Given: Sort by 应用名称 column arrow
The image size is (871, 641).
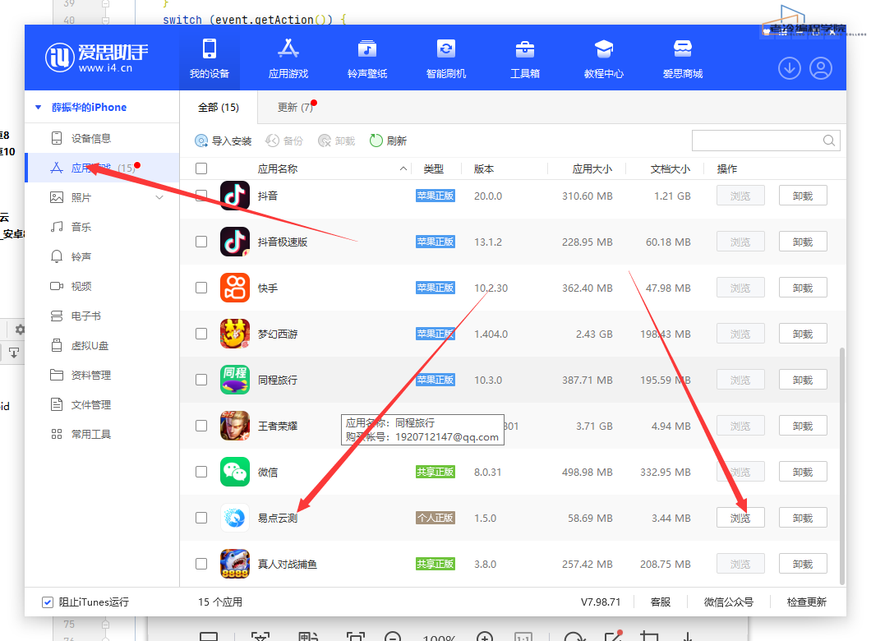Looking at the screenshot, I should [x=403, y=168].
